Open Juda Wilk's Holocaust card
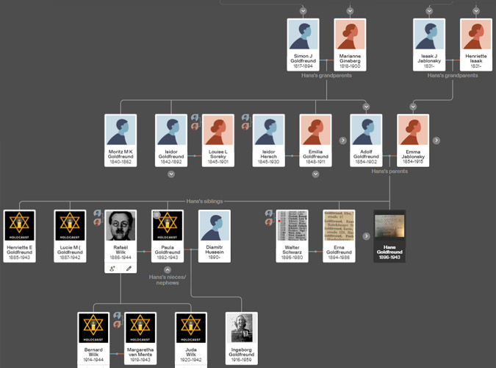Viewport: 496px width, 368px height. pyautogui.click(x=191, y=339)
